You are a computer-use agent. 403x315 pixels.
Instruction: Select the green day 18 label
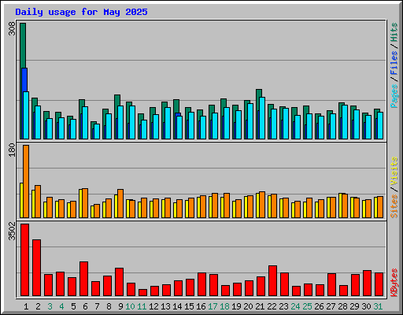coord(224,306)
